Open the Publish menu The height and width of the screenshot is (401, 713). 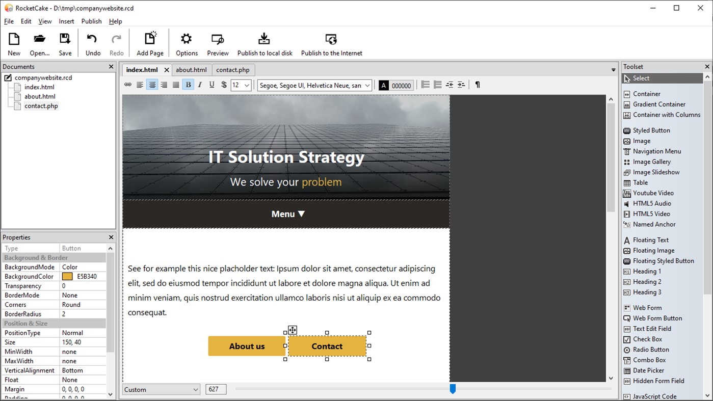pos(91,21)
